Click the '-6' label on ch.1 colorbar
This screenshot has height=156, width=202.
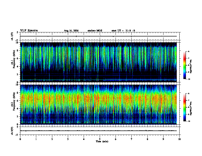(x=188, y=51)
